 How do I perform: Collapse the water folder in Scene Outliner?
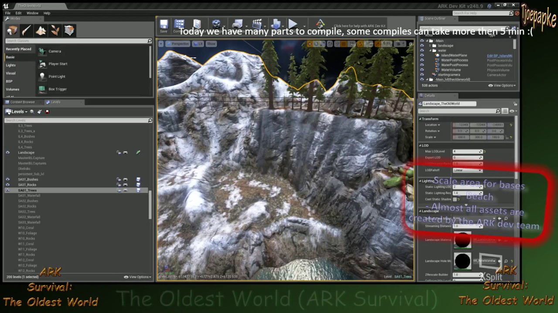[430, 50]
